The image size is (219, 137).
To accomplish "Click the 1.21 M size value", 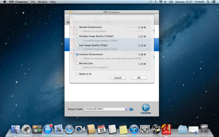I will [142, 36].
